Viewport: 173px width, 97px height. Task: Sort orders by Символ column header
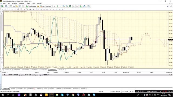point(66,72)
